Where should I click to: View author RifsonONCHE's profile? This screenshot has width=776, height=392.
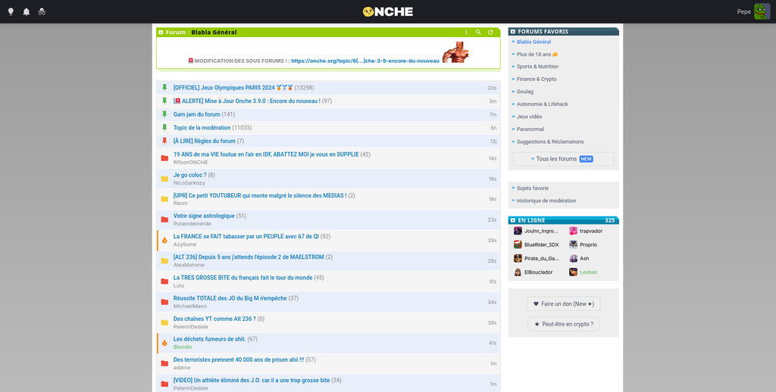point(190,163)
